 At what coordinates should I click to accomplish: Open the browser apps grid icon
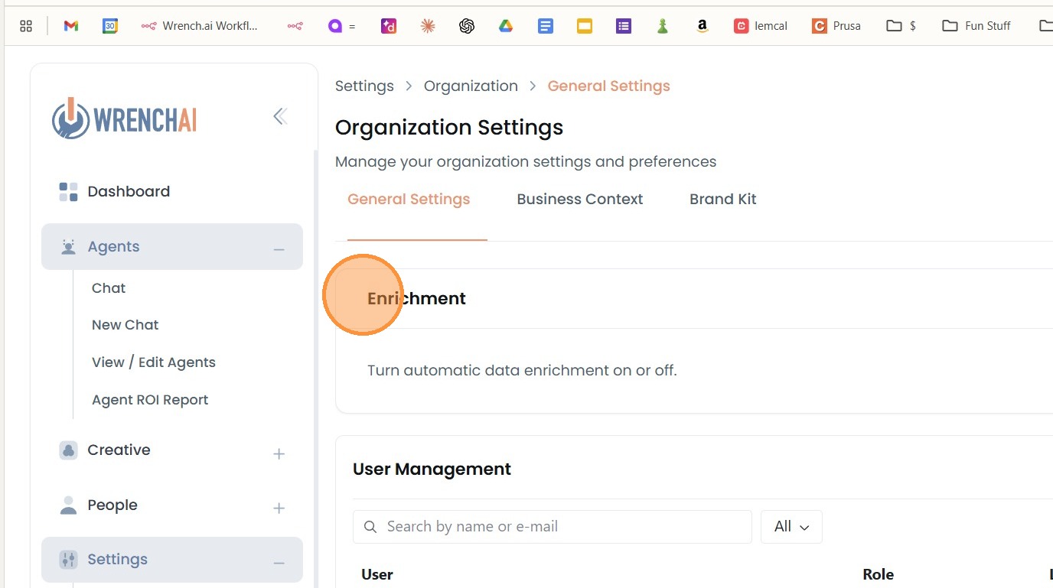[26, 26]
